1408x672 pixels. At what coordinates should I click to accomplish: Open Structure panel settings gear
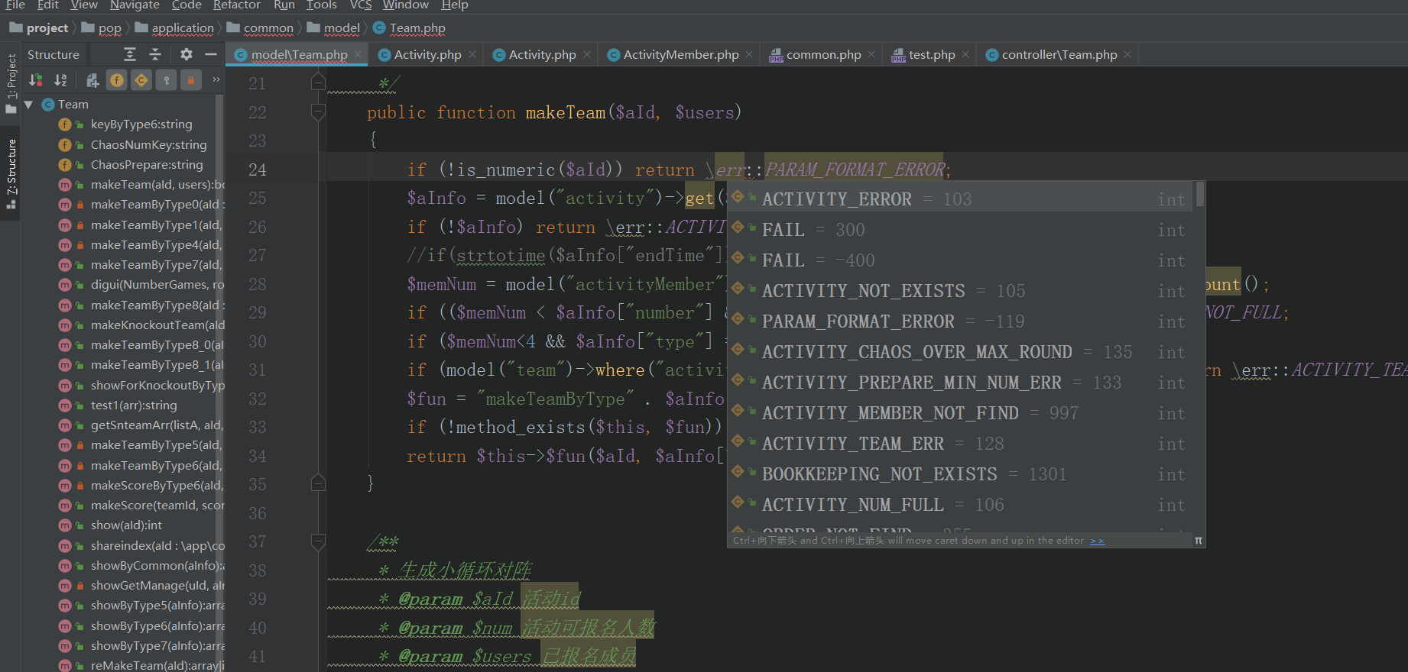186,54
